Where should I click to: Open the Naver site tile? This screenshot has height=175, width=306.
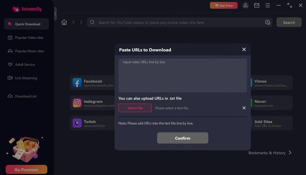271,103
